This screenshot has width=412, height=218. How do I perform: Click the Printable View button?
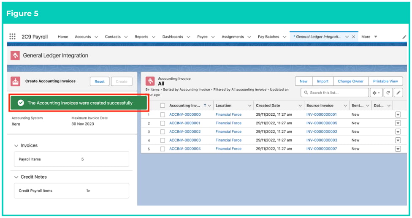click(385, 81)
